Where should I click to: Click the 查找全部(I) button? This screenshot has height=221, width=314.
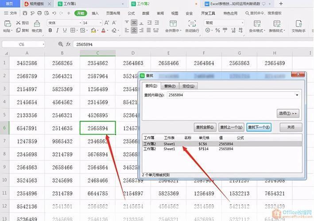tap(205, 127)
